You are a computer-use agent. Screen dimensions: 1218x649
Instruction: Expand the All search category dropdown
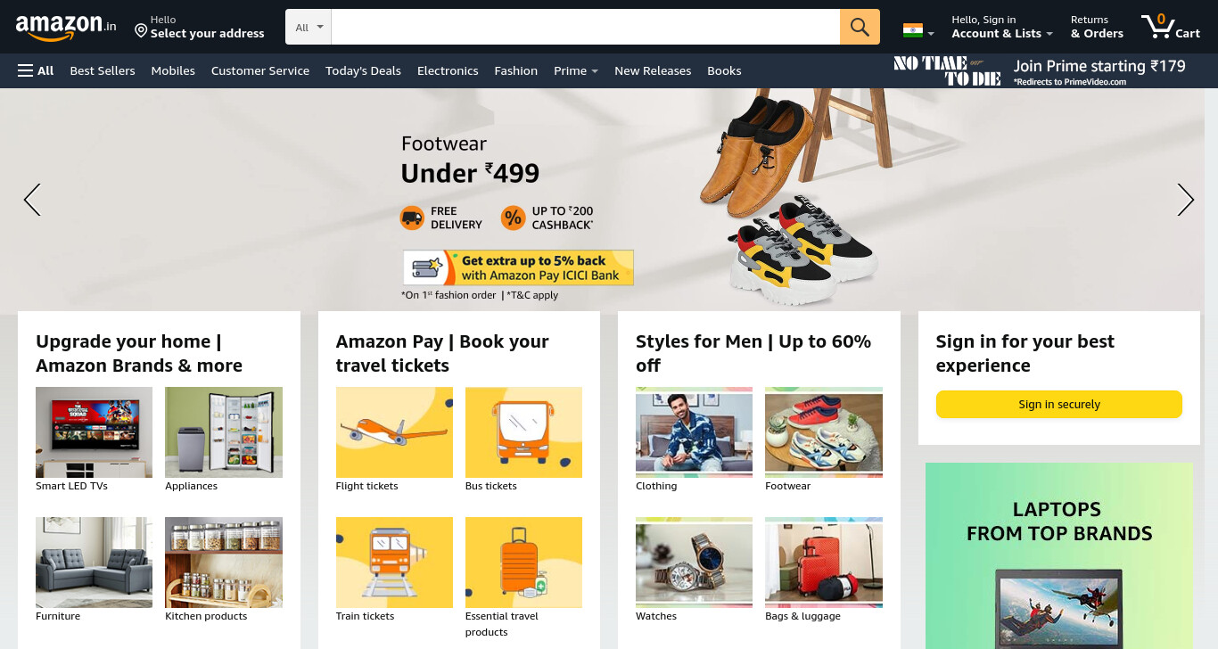[309, 27]
